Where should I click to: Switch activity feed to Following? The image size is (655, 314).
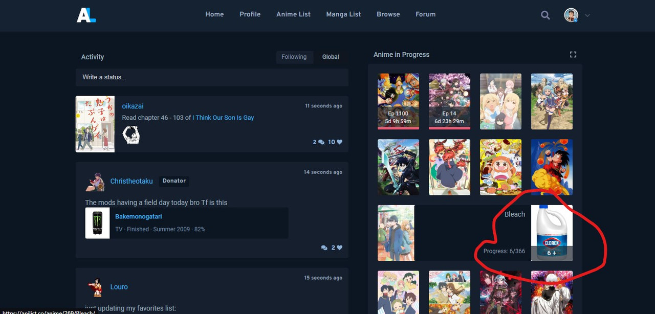(294, 57)
